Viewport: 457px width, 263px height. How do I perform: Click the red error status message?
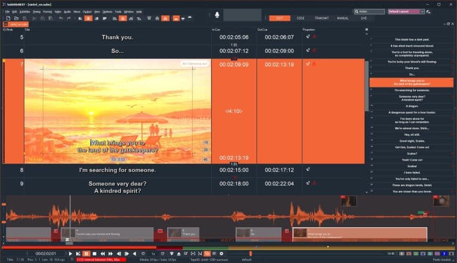(101, 259)
